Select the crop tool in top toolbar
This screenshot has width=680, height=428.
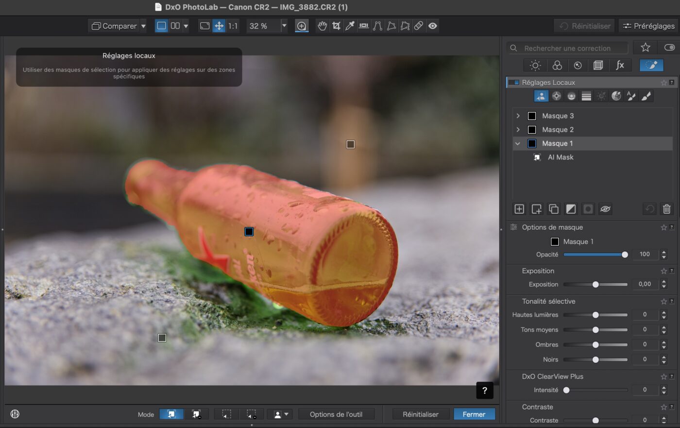click(x=336, y=26)
